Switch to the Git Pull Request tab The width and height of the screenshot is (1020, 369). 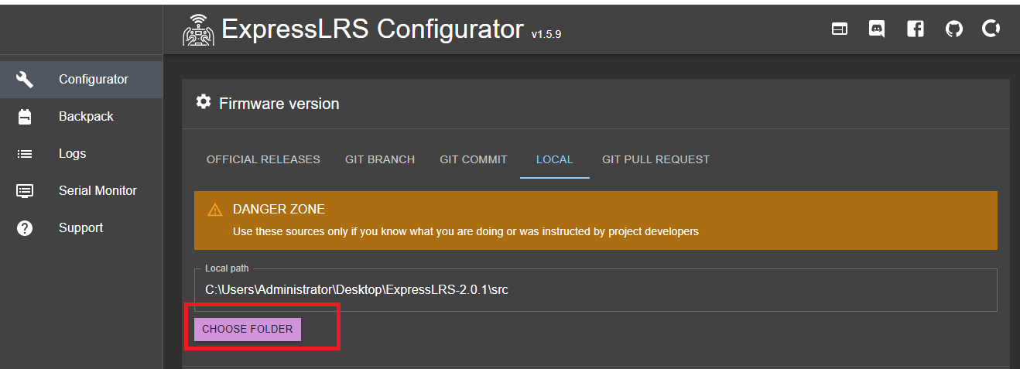click(x=655, y=159)
